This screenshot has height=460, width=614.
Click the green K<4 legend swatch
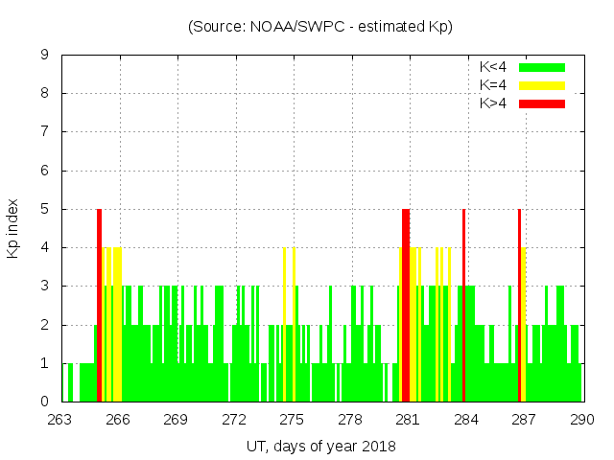pyautogui.click(x=541, y=67)
